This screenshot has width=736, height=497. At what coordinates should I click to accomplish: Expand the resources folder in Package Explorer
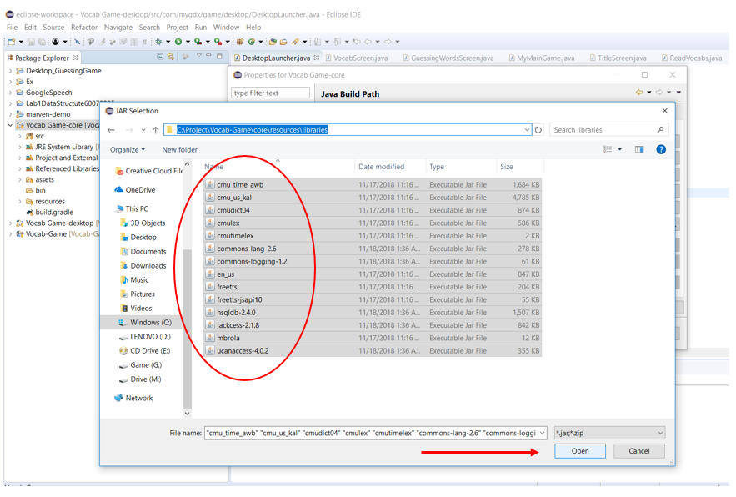point(20,202)
